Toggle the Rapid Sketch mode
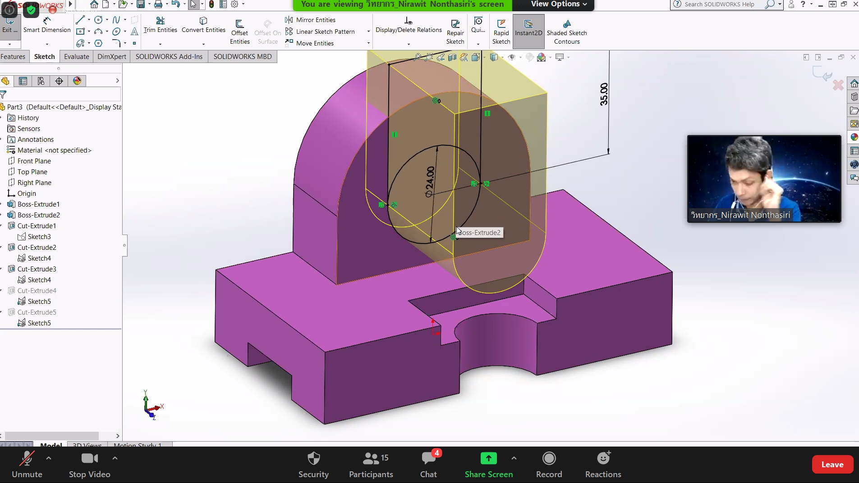This screenshot has height=483, width=859. coord(501,32)
